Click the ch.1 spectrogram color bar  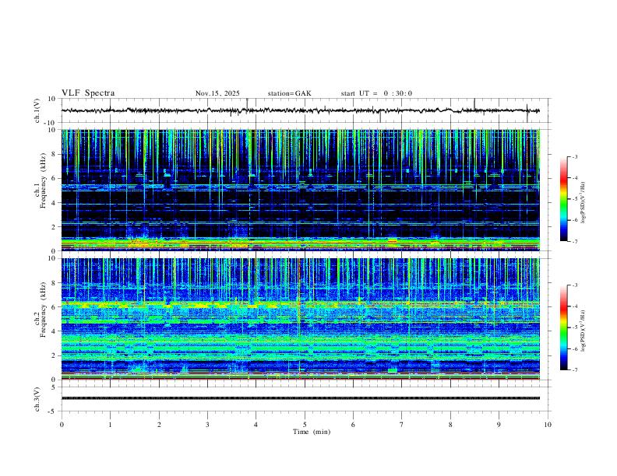tap(563, 199)
